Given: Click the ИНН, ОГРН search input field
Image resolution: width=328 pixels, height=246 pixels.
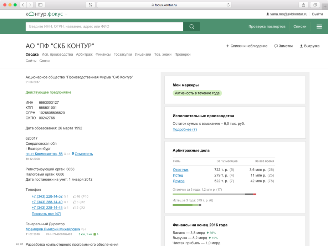Looking at the screenshot, I should click(x=104, y=26).
